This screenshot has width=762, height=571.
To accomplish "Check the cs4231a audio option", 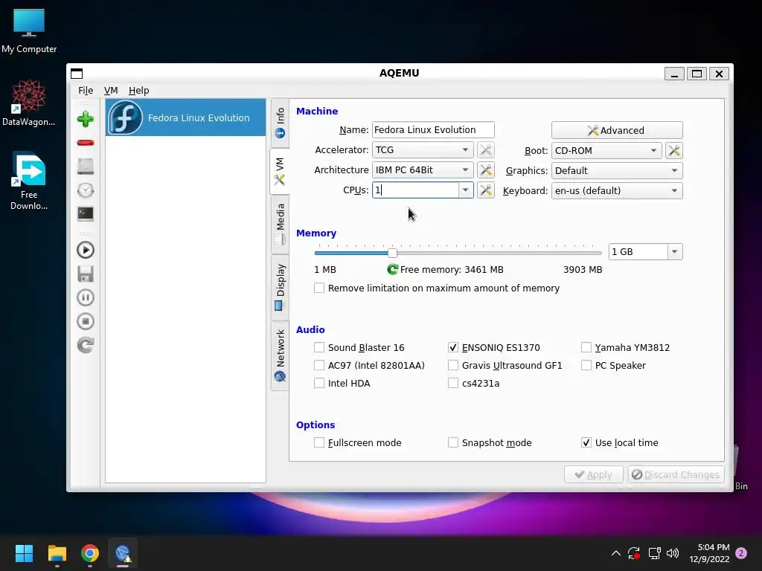I will (453, 383).
